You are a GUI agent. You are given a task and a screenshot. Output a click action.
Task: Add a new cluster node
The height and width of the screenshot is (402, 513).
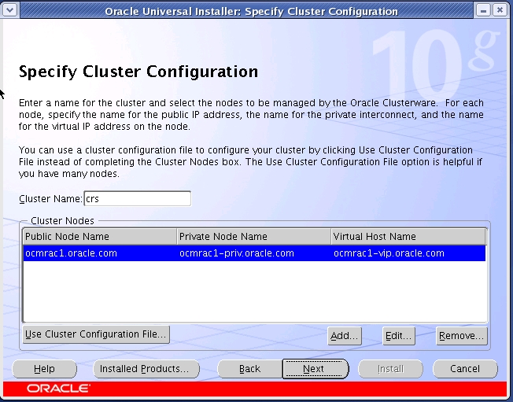[x=345, y=336]
